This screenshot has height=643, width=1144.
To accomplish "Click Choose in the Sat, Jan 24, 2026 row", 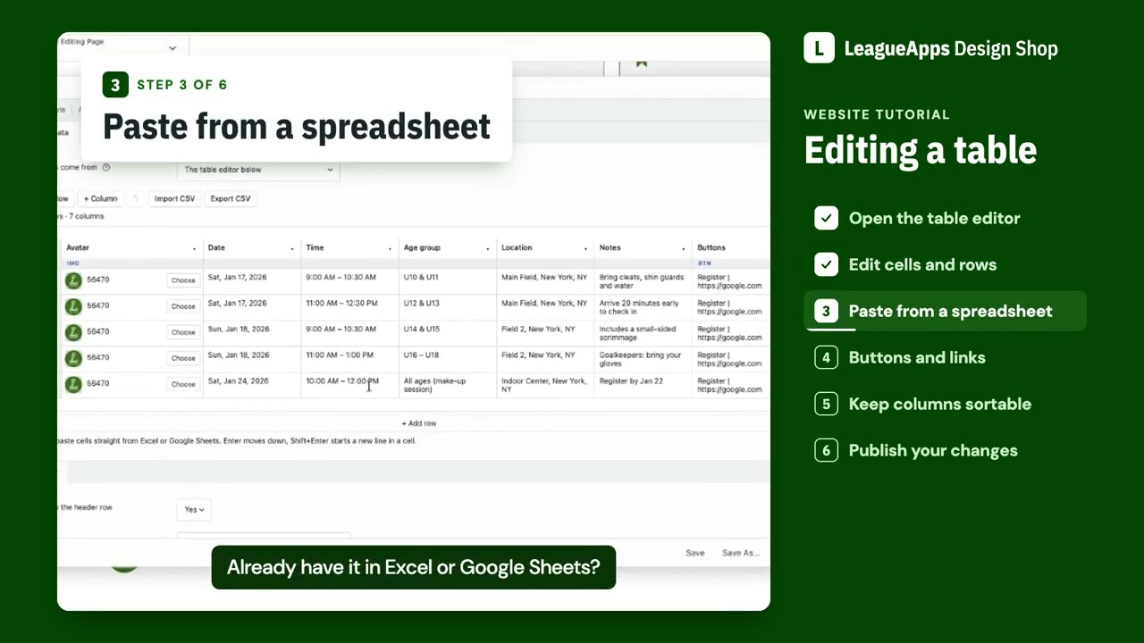I will tap(183, 384).
